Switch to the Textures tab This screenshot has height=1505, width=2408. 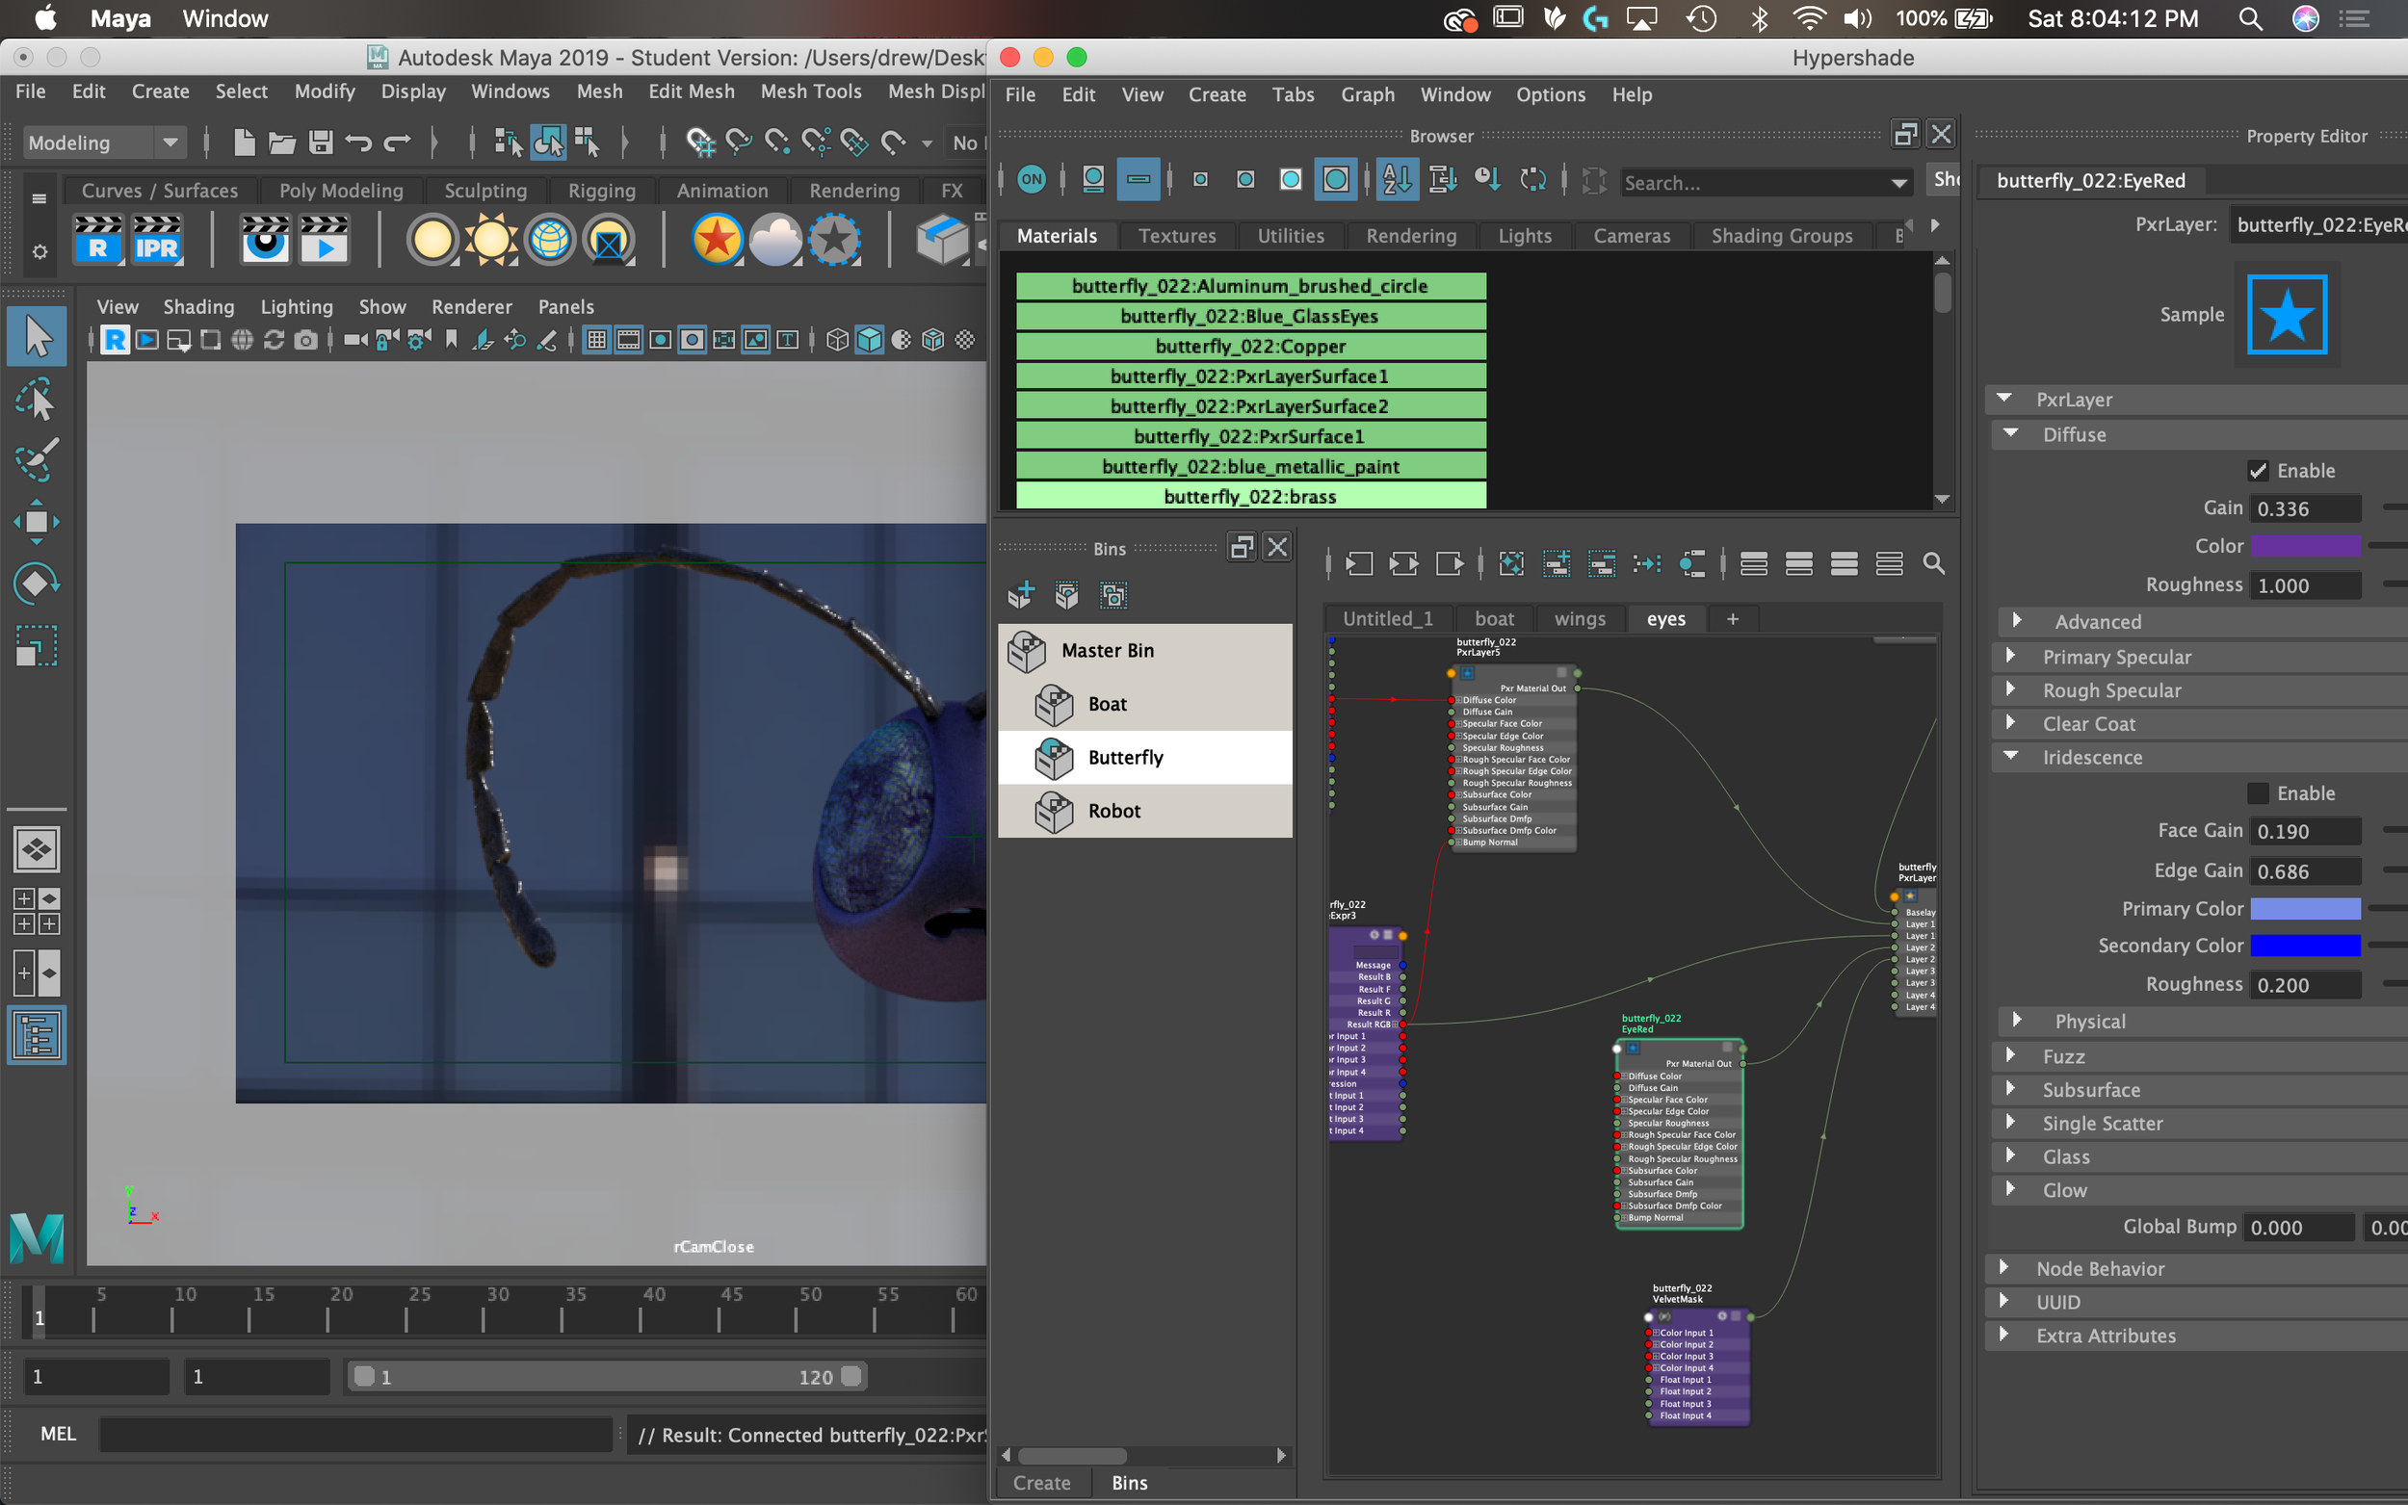click(x=1177, y=236)
